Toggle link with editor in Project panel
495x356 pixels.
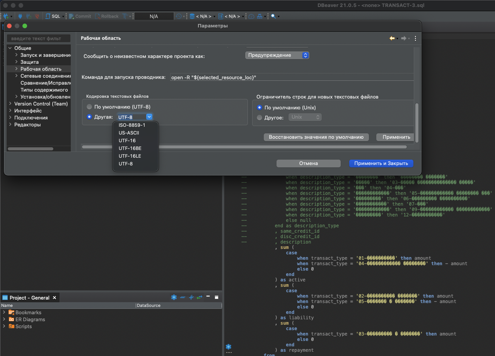[x=199, y=297]
